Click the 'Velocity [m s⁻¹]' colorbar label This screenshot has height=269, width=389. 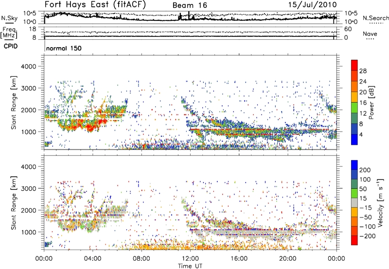(380, 203)
